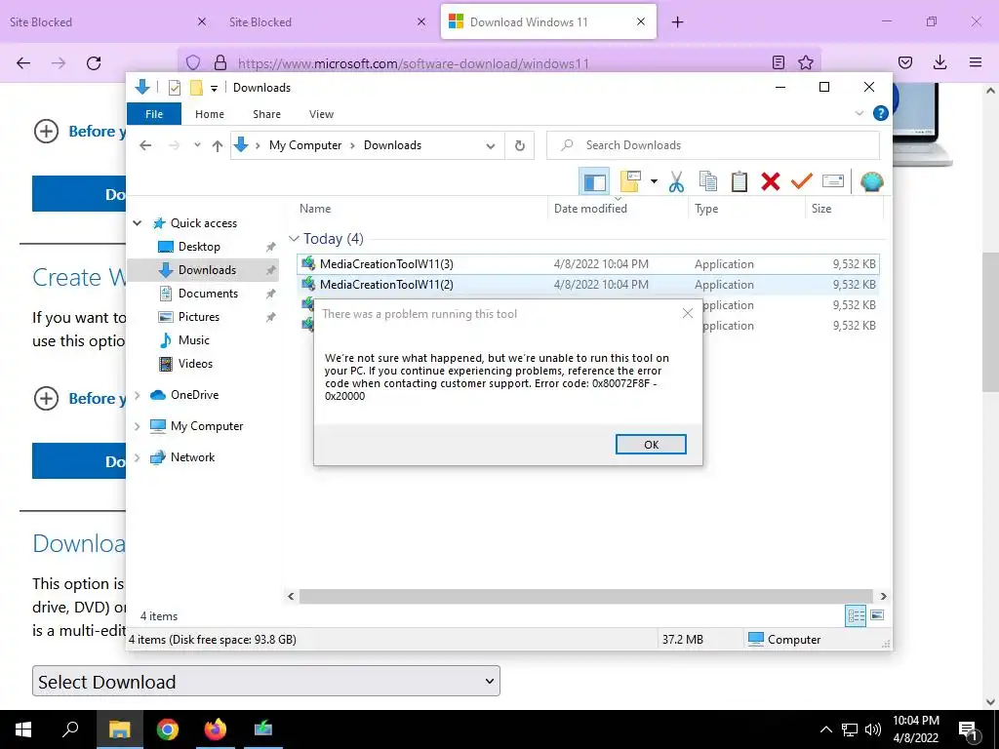999x749 pixels.
Task: Click the New folder icon in Explorer title bar
Action: click(196, 88)
